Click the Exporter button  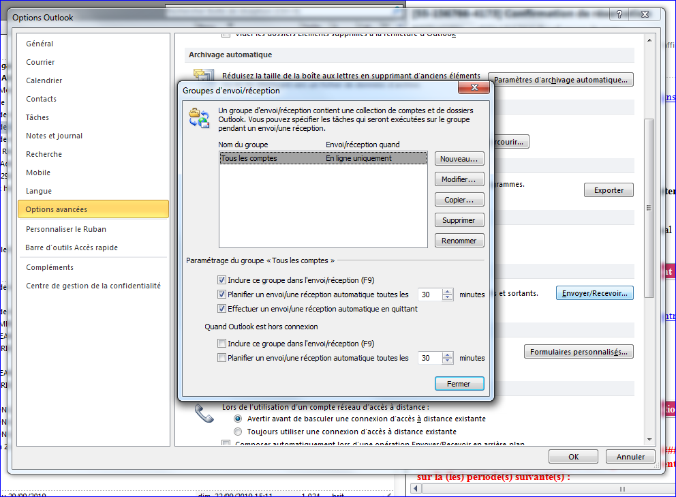click(x=609, y=190)
